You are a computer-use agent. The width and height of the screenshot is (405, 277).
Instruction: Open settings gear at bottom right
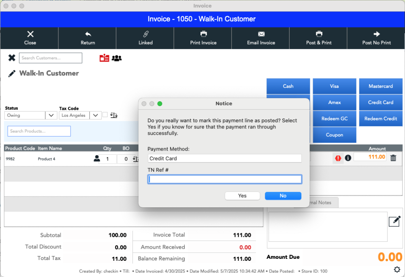(397, 269)
